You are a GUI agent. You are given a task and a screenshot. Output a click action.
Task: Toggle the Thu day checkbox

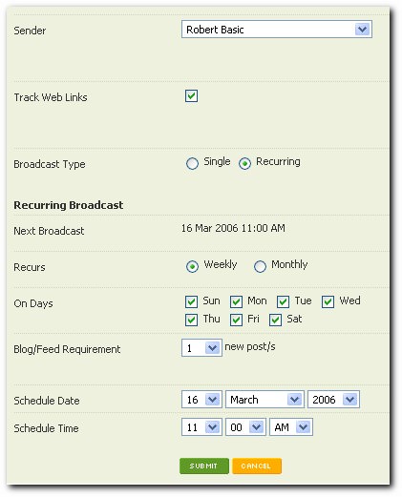(191, 320)
